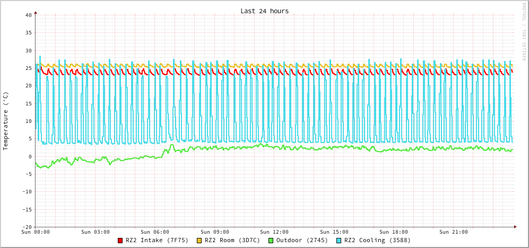This screenshot has height=248, width=529.
Task: Select the "RZ2 Cooling (3588)" legend label
Action: click(377, 241)
